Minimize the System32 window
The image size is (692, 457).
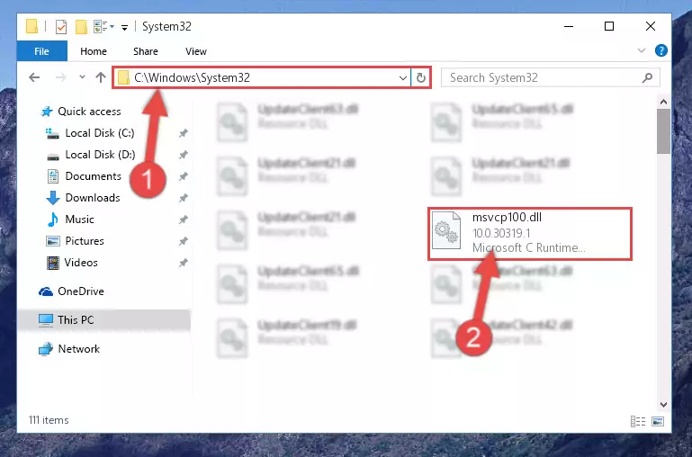coord(569,26)
